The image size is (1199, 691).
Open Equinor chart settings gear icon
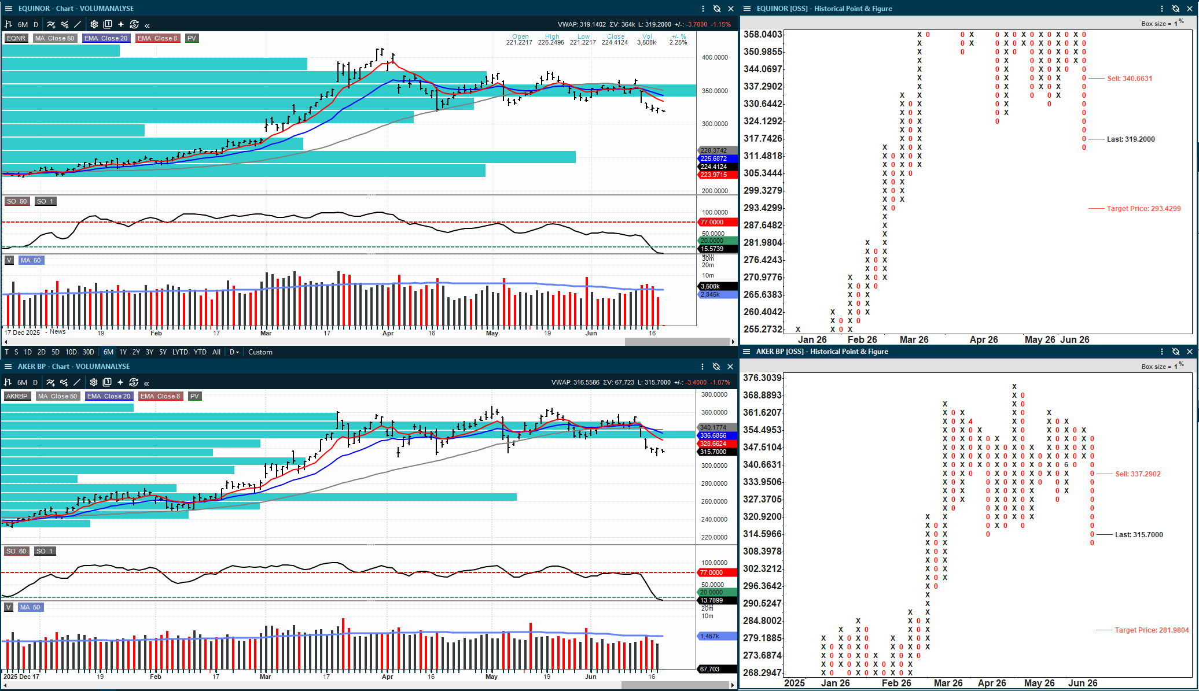coord(94,24)
